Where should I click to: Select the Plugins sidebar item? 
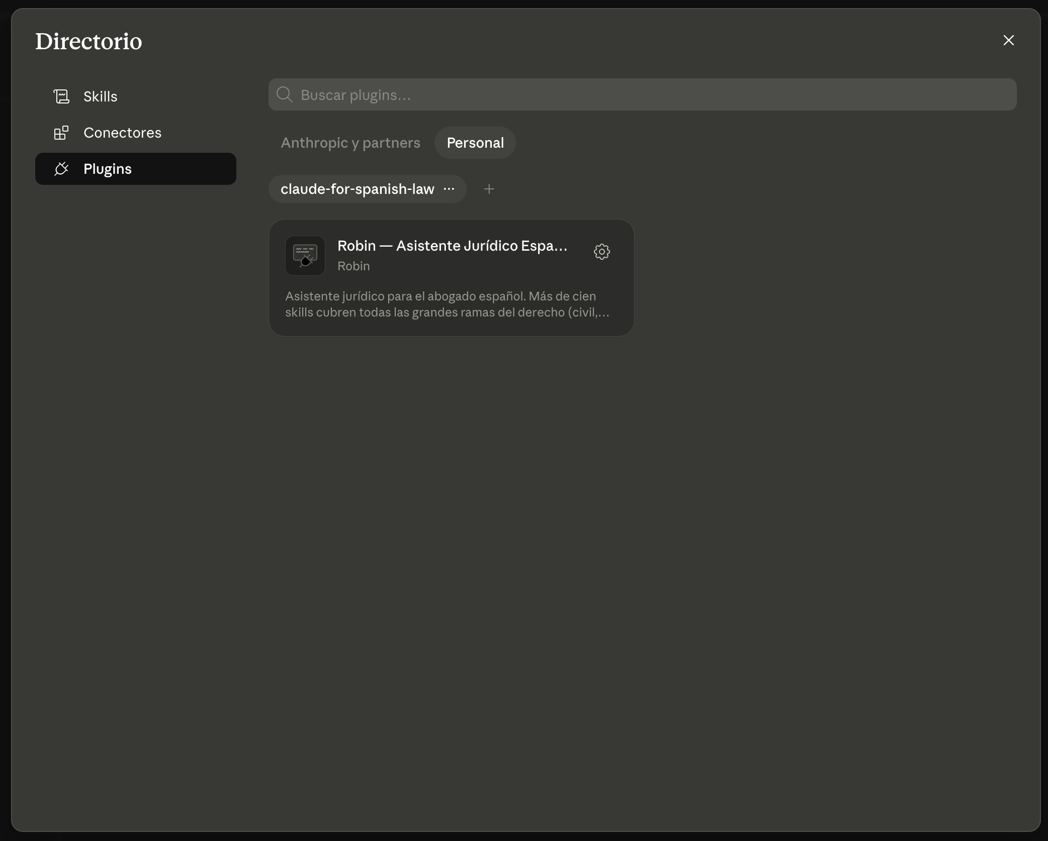coord(136,169)
